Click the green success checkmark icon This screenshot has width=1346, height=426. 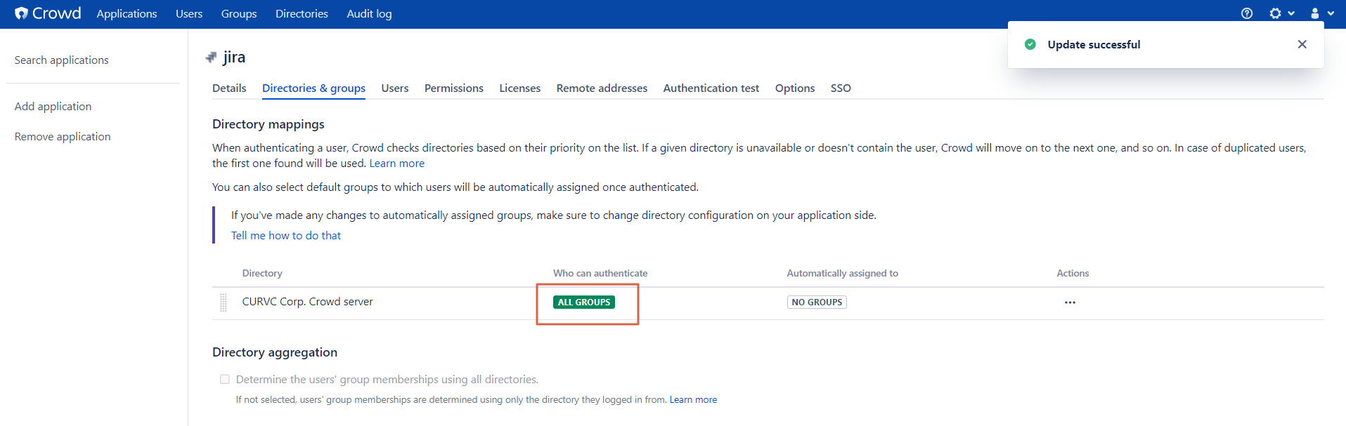[1030, 44]
